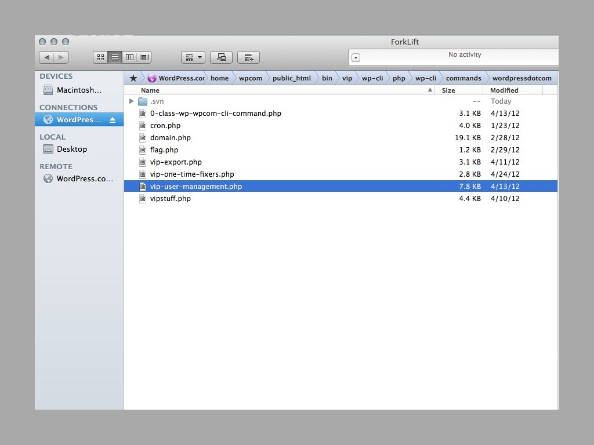Click the add to queue toolbar icon
Viewport: 594px width, 445px height.
[248, 57]
